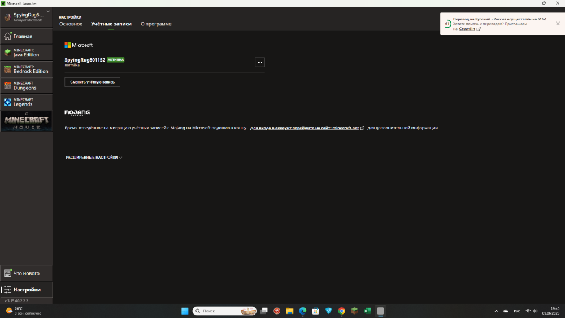Viewport: 565px width, 318px height.
Task: Open File Explorer from the taskbar
Action: [x=290, y=311]
